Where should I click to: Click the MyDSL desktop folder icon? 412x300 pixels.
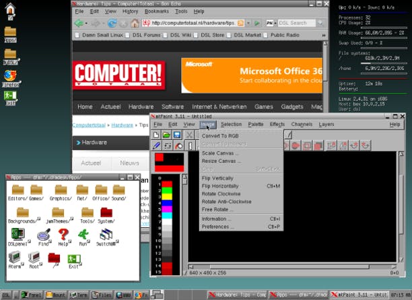[11, 57]
